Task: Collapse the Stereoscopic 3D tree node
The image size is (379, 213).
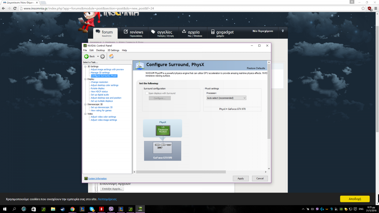Action: coord(85,104)
